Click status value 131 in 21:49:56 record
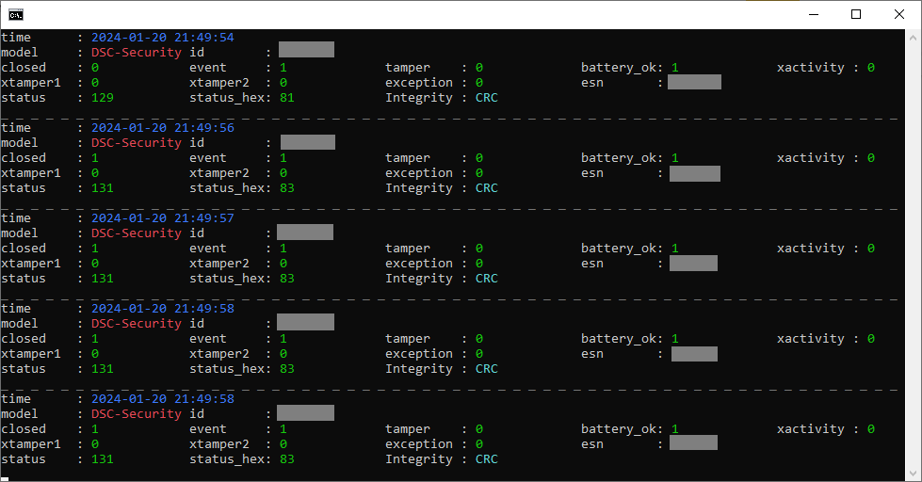Image resolution: width=922 pixels, height=482 pixels. pyautogui.click(x=103, y=188)
